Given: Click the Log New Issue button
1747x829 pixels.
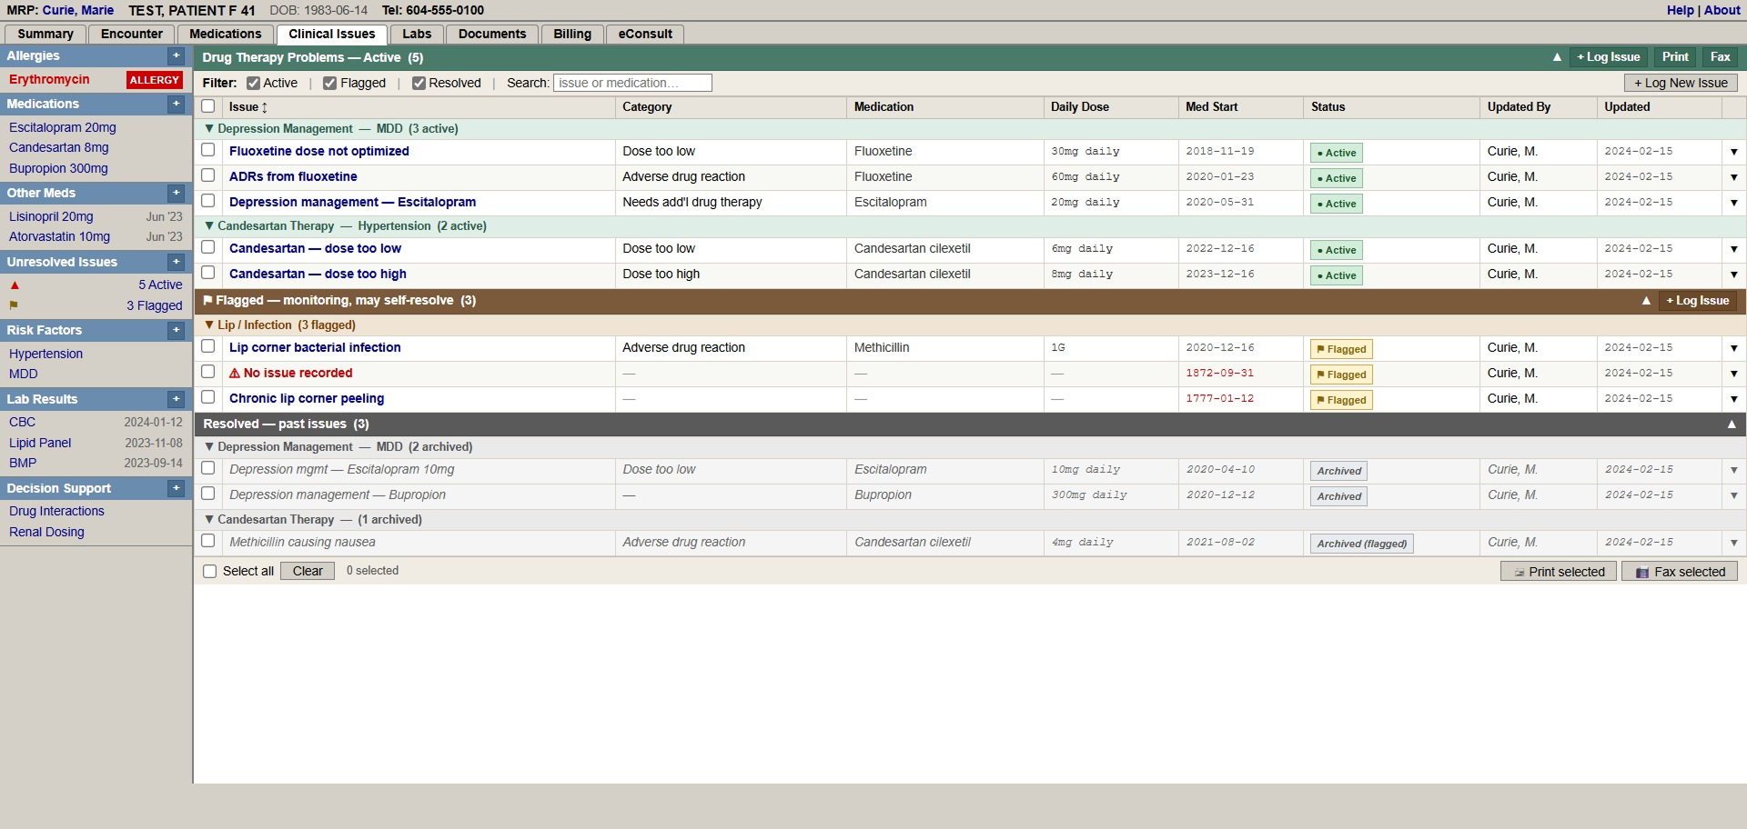Looking at the screenshot, I should (1680, 84).
